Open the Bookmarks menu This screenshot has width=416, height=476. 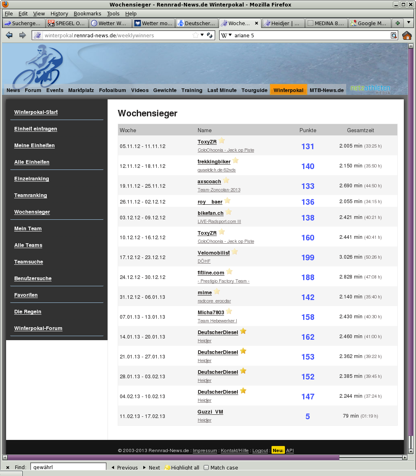(87, 13)
